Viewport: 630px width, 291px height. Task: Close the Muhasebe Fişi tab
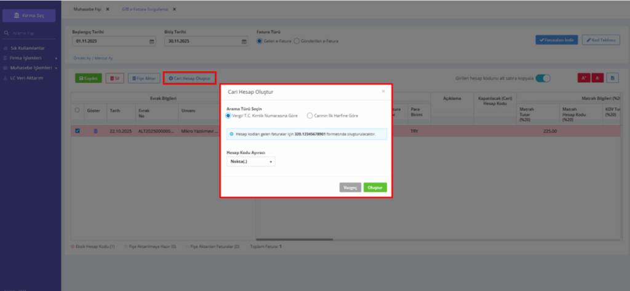(107, 9)
